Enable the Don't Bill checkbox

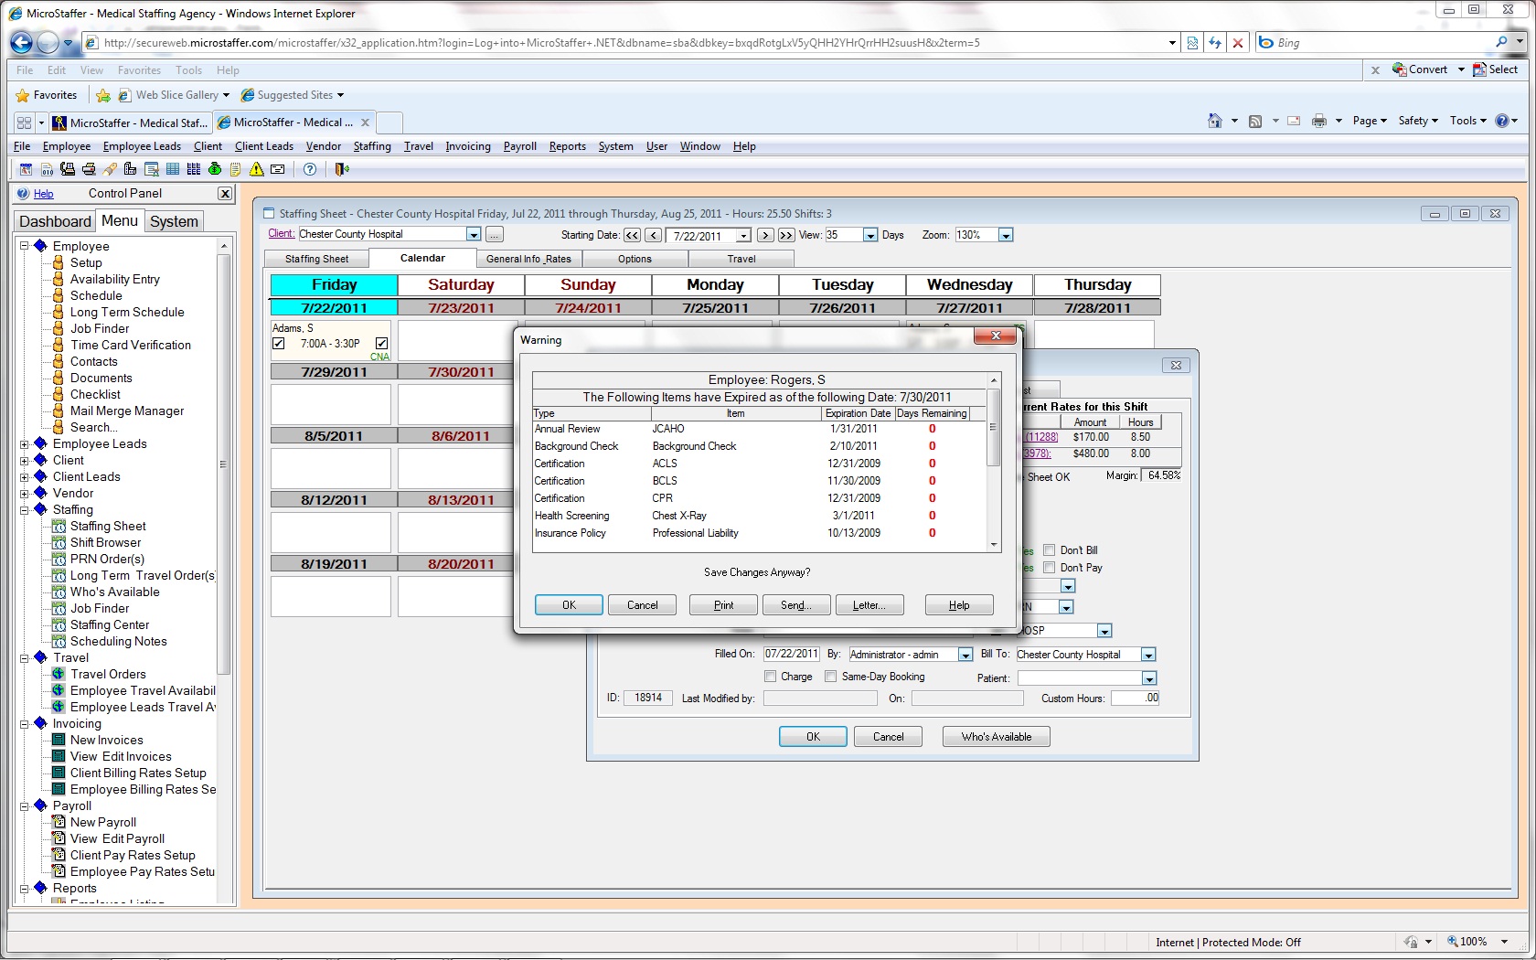(x=1050, y=550)
